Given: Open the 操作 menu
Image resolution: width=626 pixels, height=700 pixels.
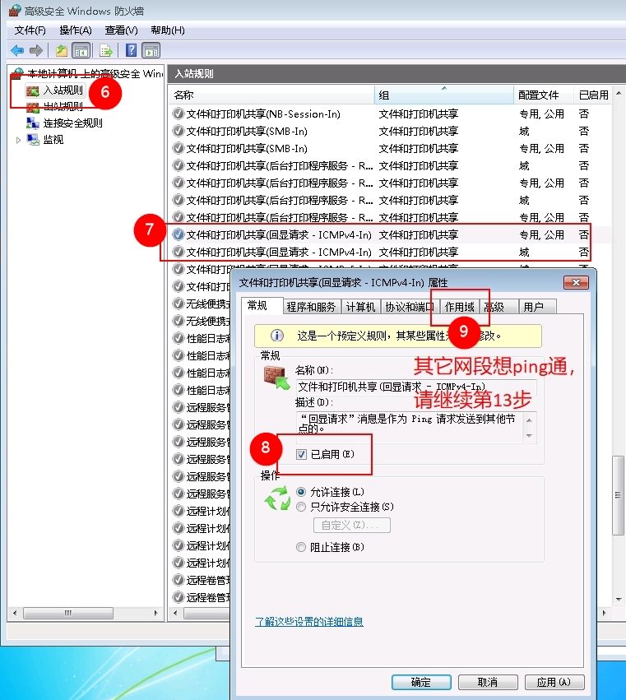Looking at the screenshot, I should pos(75,30).
